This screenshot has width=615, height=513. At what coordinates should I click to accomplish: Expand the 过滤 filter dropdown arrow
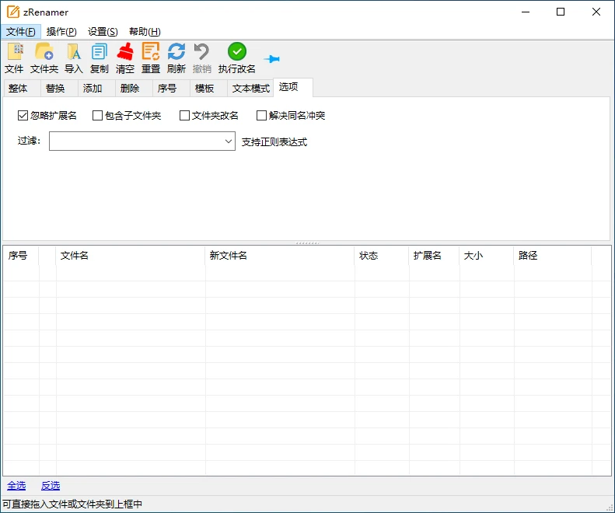[229, 141]
